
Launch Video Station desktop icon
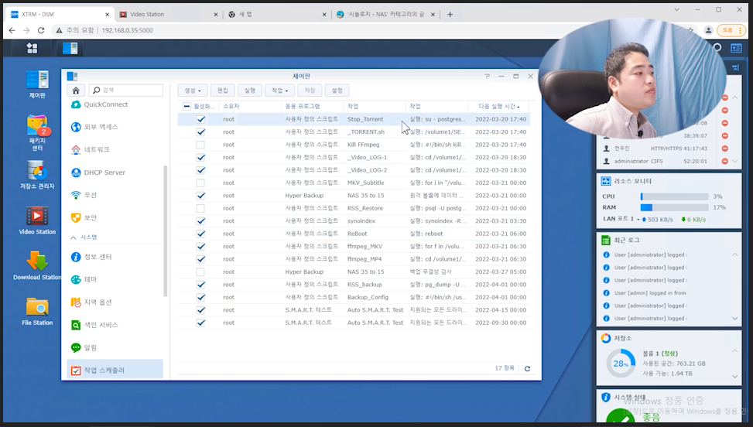pos(37,220)
